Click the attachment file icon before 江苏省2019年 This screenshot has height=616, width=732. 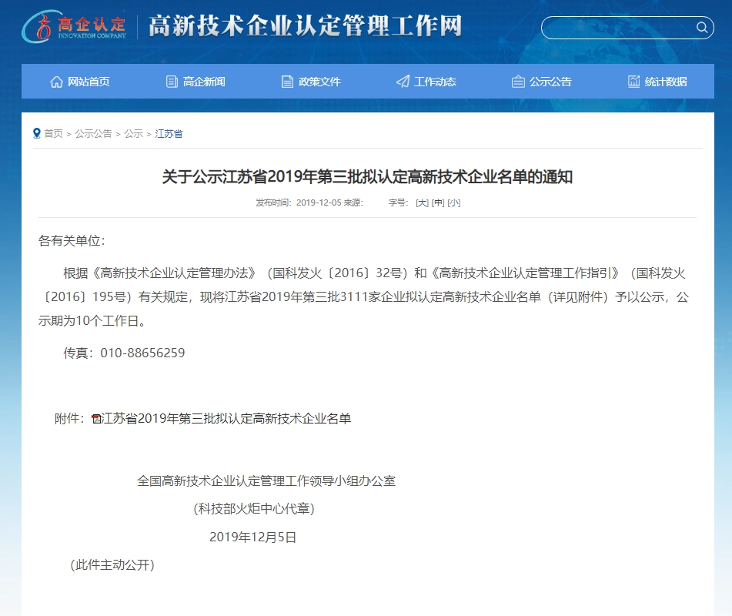pyautogui.click(x=96, y=419)
